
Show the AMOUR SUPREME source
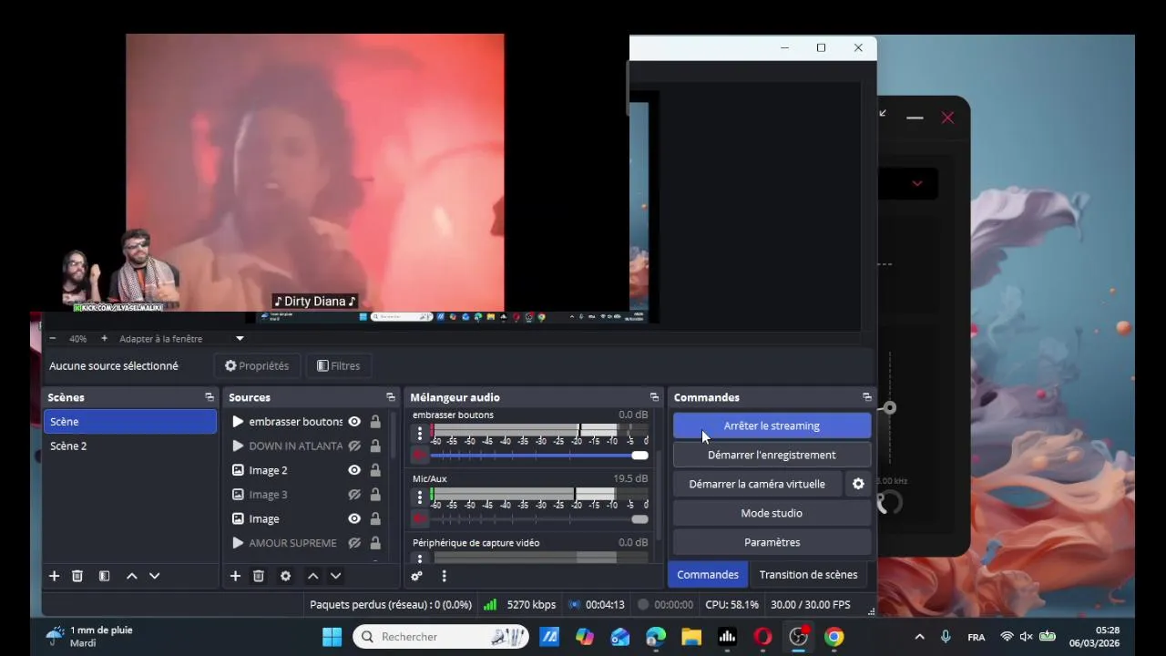click(x=354, y=543)
